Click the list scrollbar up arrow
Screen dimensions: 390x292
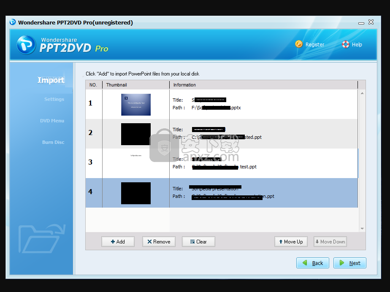click(x=362, y=93)
